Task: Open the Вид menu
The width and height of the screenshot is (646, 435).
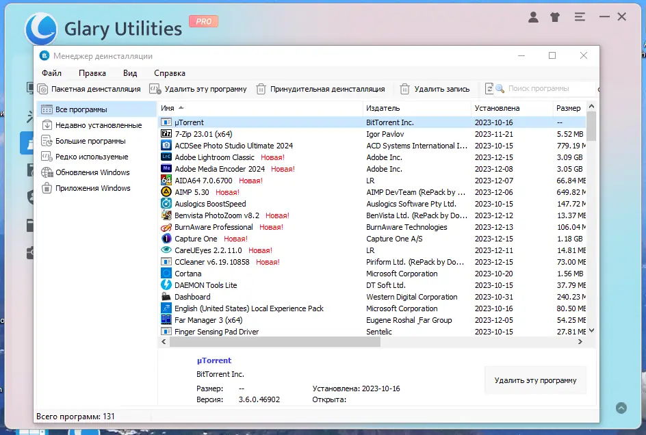Action: pyautogui.click(x=129, y=72)
